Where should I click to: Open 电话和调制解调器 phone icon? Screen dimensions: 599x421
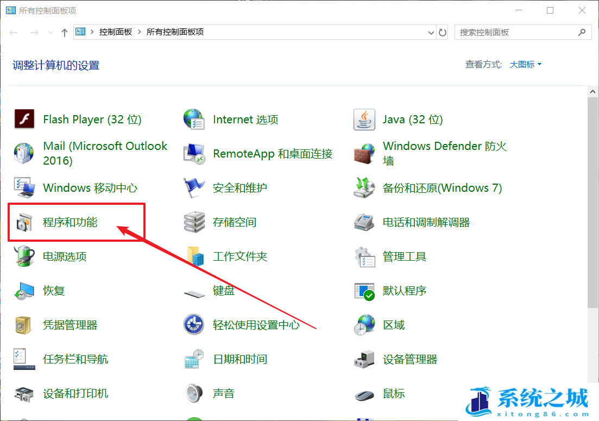[x=364, y=222]
